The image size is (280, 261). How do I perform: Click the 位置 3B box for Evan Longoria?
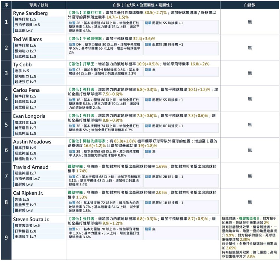click(x=105, y=128)
